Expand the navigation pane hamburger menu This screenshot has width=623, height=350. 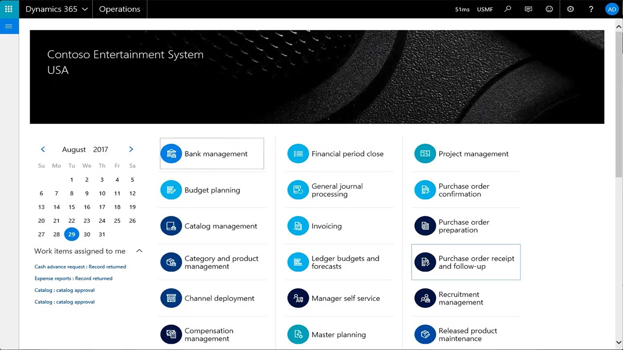pyautogui.click(x=9, y=26)
